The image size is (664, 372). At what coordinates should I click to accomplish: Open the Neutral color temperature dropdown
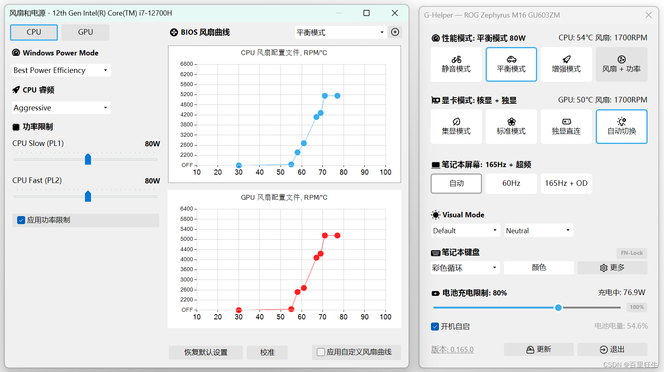[x=539, y=230]
